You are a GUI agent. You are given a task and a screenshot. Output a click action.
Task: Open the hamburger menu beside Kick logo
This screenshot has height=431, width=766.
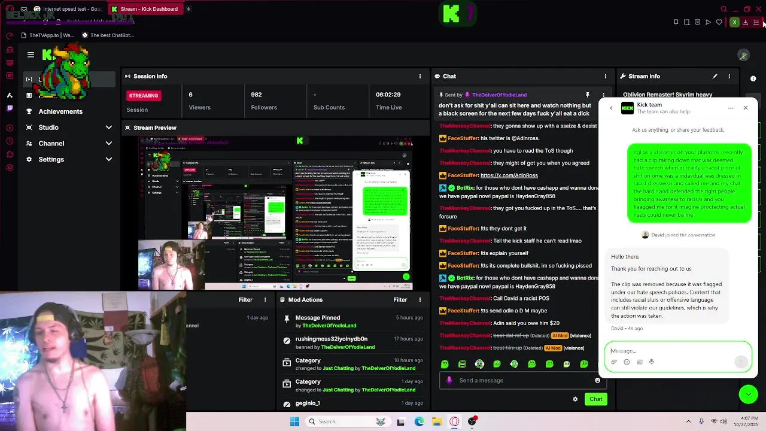(31, 54)
